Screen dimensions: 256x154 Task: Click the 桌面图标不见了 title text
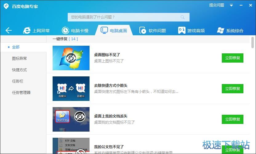pos(107,55)
